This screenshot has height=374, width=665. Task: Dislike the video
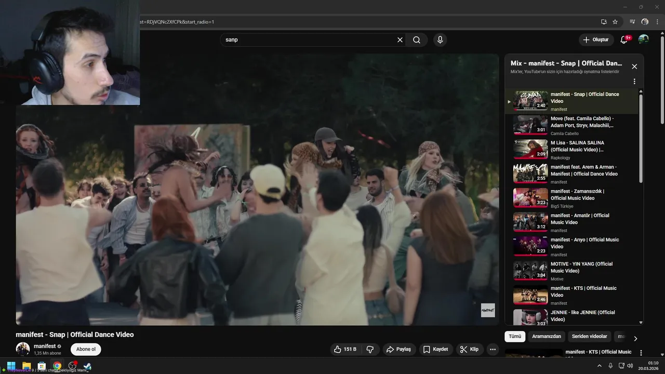click(370, 350)
